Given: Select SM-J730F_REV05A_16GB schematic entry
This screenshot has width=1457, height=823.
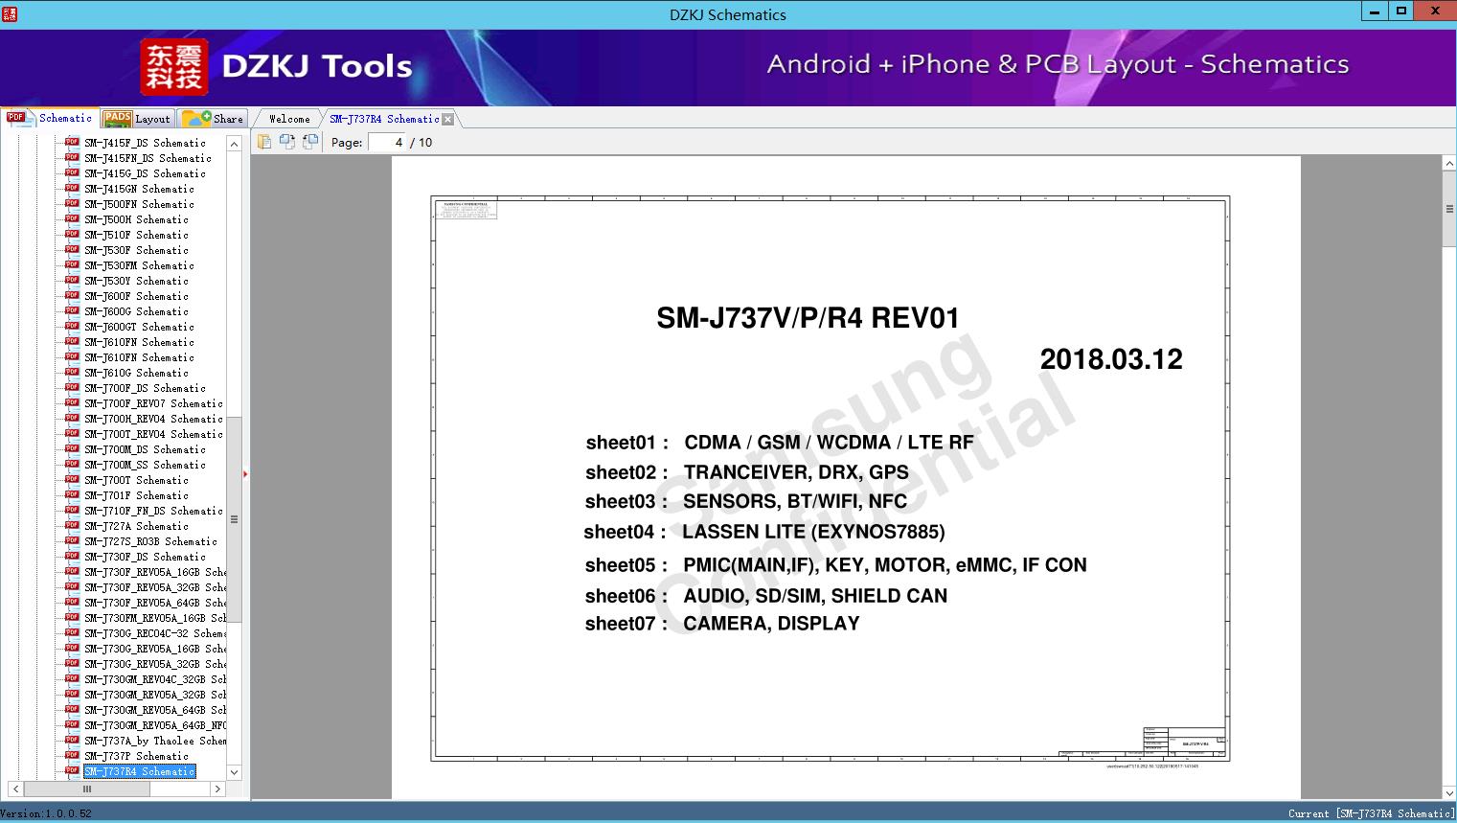Looking at the screenshot, I should click(155, 572).
